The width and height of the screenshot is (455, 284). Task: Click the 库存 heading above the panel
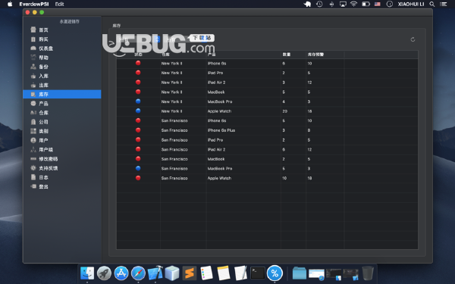point(116,26)
